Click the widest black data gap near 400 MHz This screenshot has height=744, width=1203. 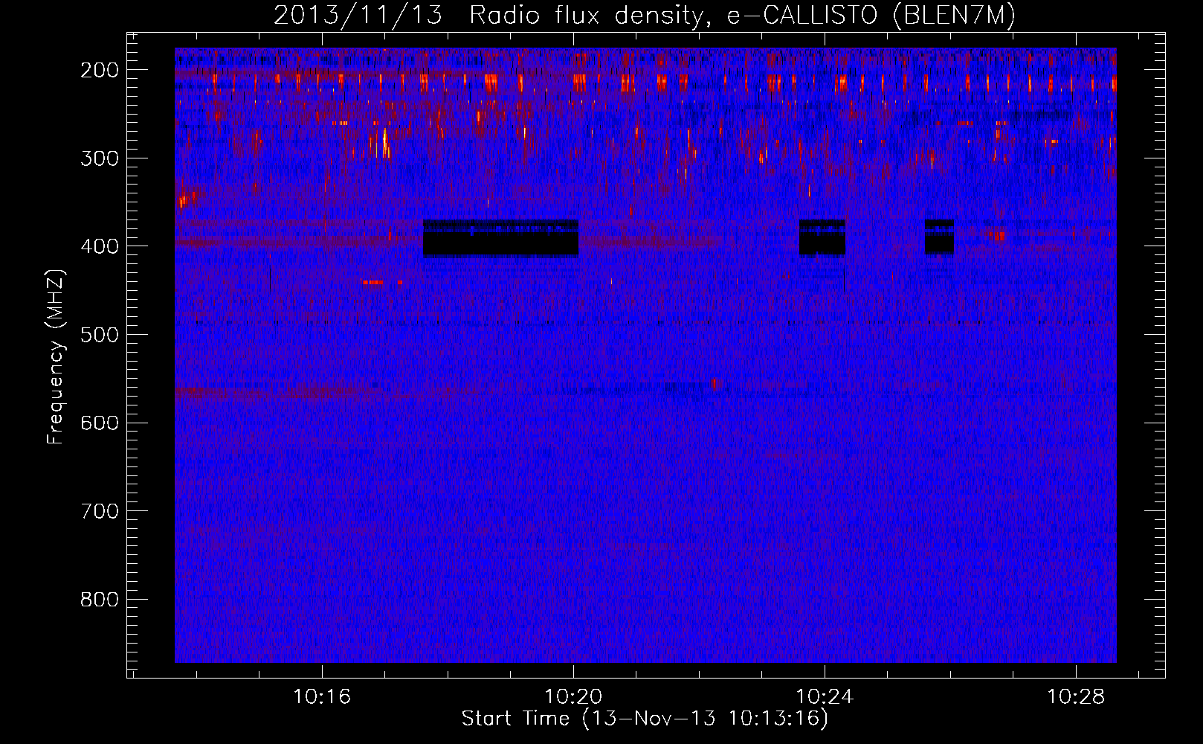pyautogui.click(x=500, y=238)
